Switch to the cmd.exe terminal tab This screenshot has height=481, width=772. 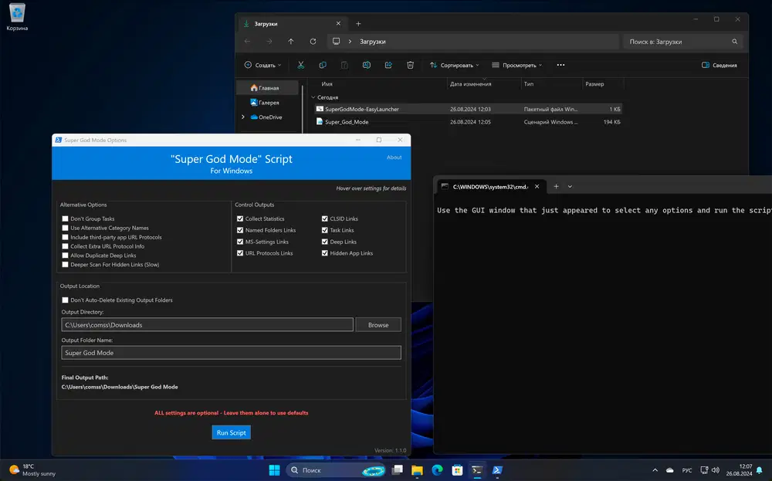(490, 186)
